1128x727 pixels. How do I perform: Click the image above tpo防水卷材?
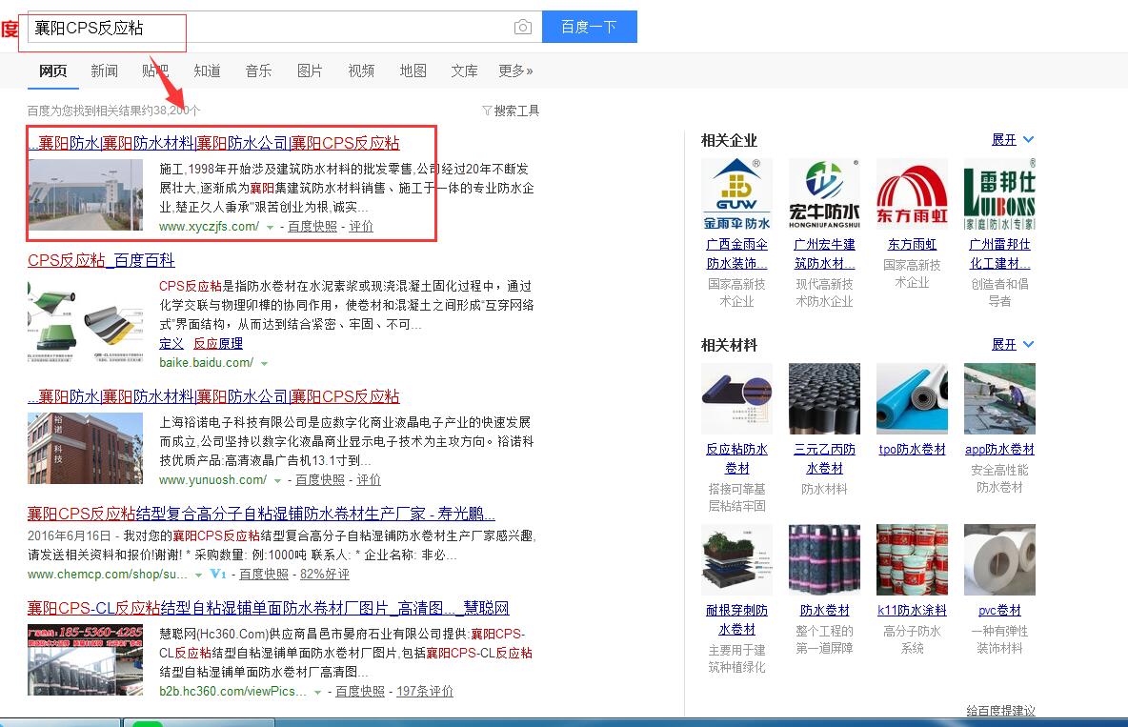[912, 399]
